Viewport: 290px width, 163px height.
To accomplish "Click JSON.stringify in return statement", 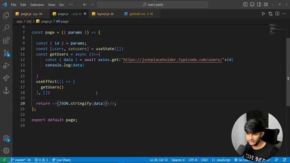I will [75, 104].
